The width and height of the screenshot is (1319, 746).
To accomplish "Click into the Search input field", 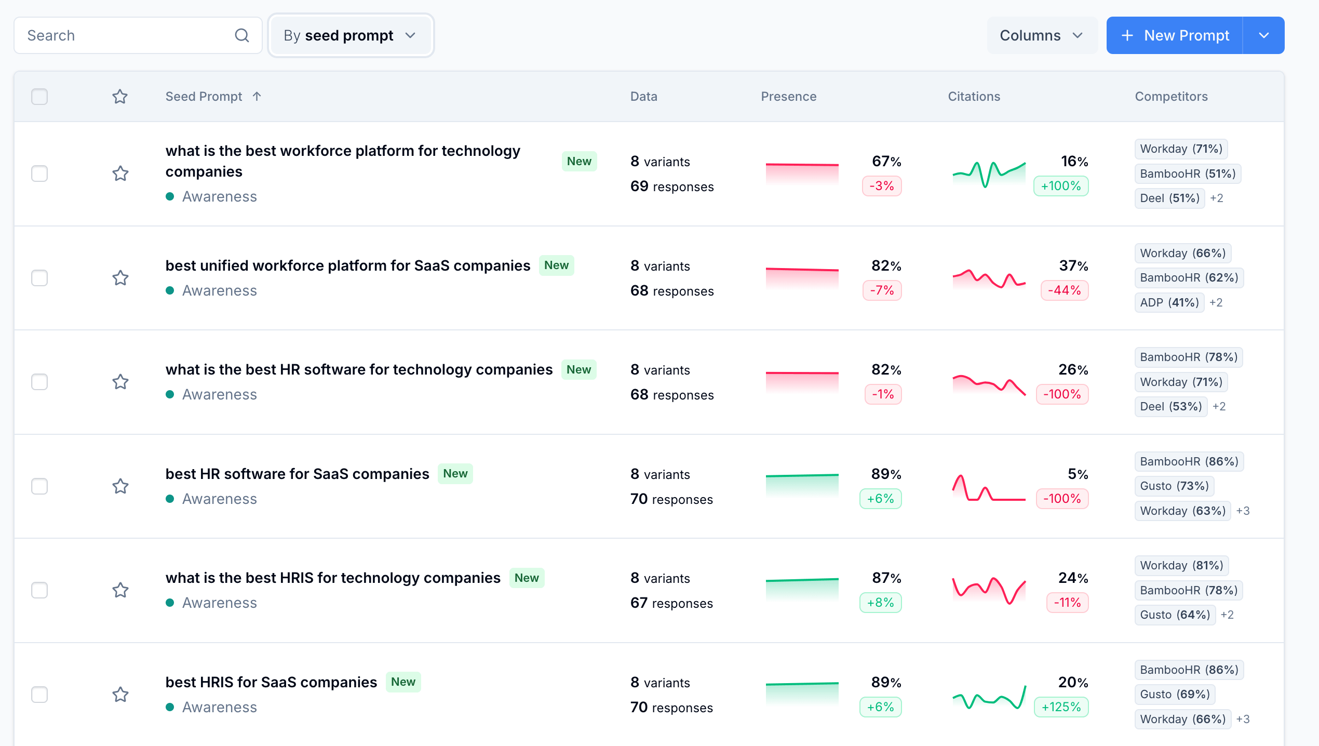I will coord(125,35).
